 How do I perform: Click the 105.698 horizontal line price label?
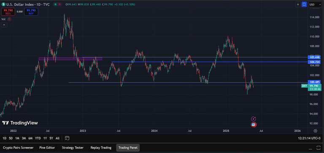[x=315, y=57]
